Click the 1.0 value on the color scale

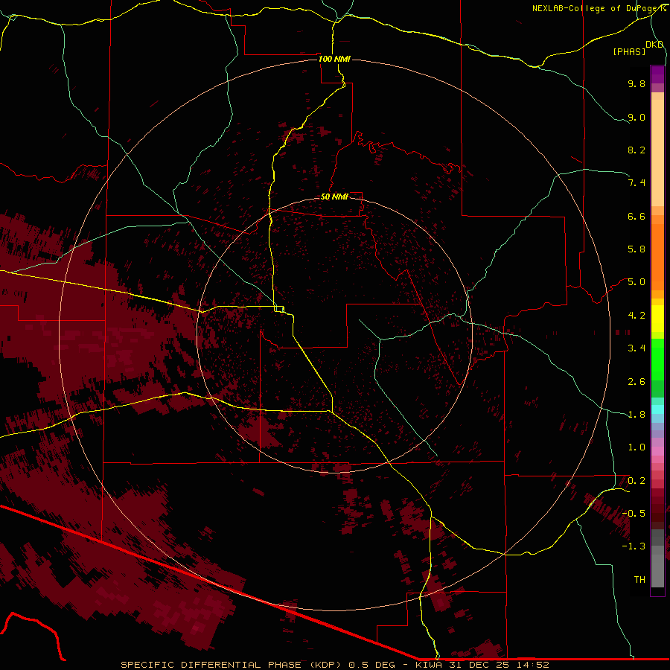pos(636,447)
